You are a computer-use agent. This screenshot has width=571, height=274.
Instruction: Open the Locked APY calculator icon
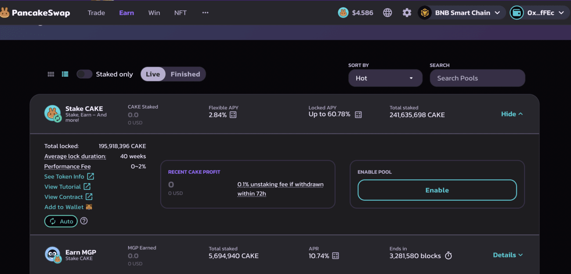pos(358,114)
